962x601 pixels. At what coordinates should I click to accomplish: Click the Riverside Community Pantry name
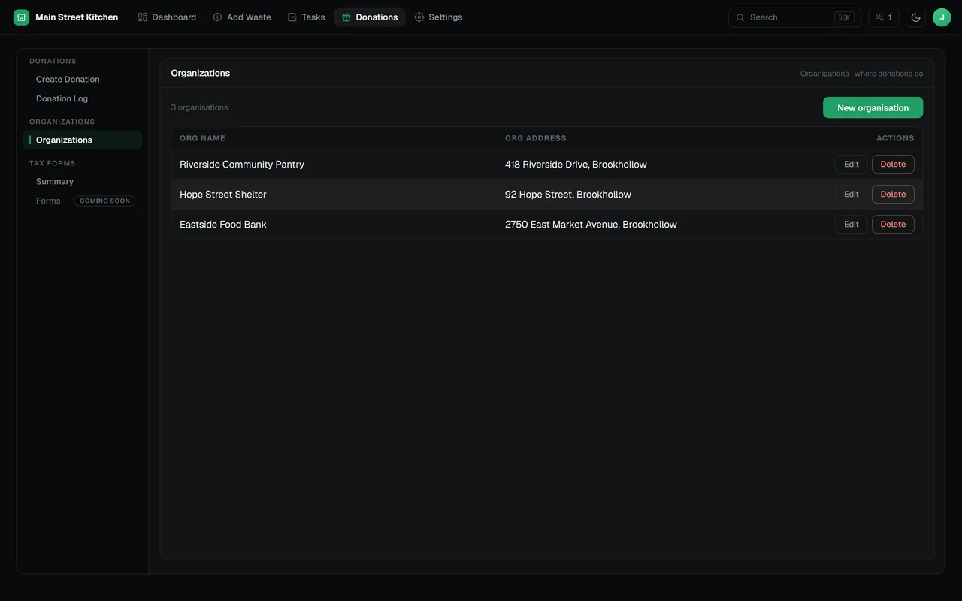tap(242, 164)
